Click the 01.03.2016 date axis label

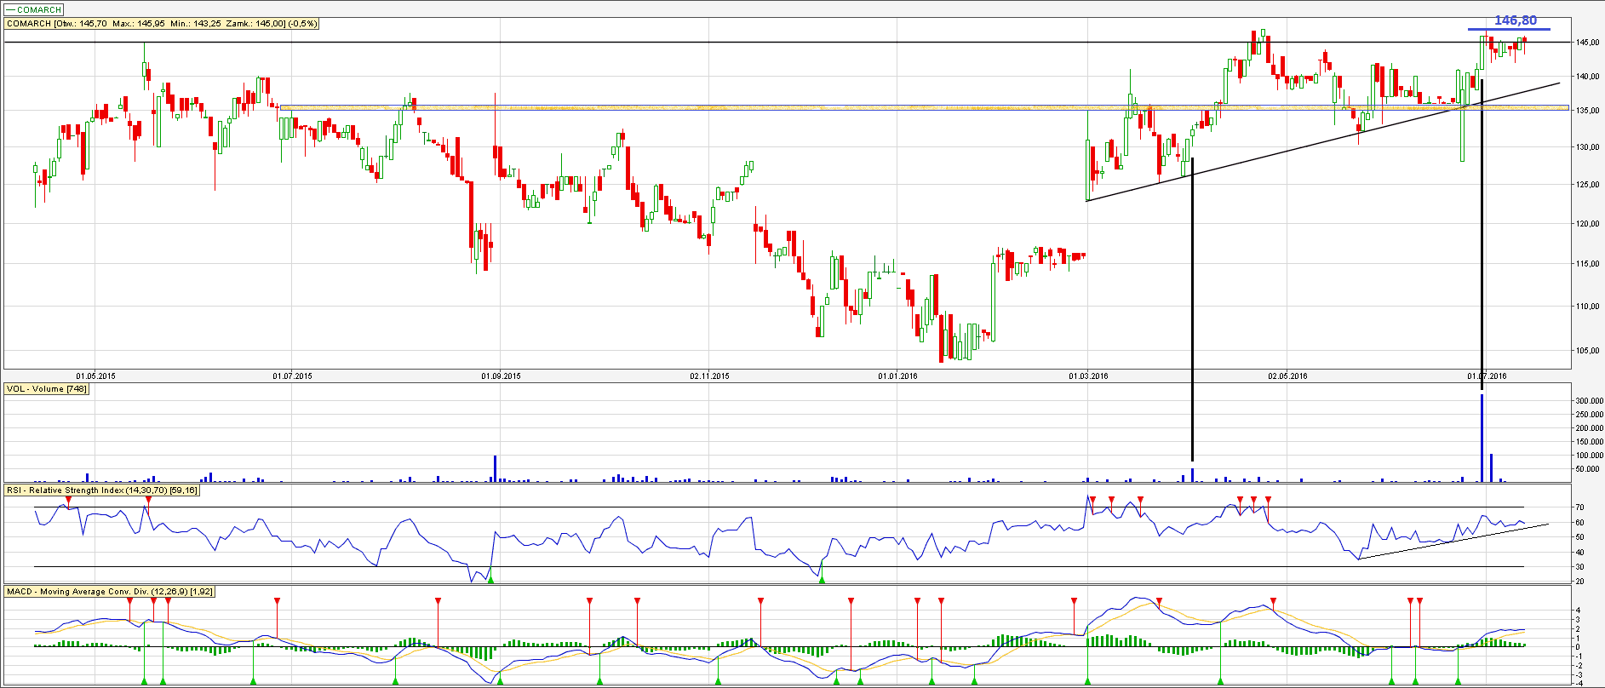point(1088,376)
